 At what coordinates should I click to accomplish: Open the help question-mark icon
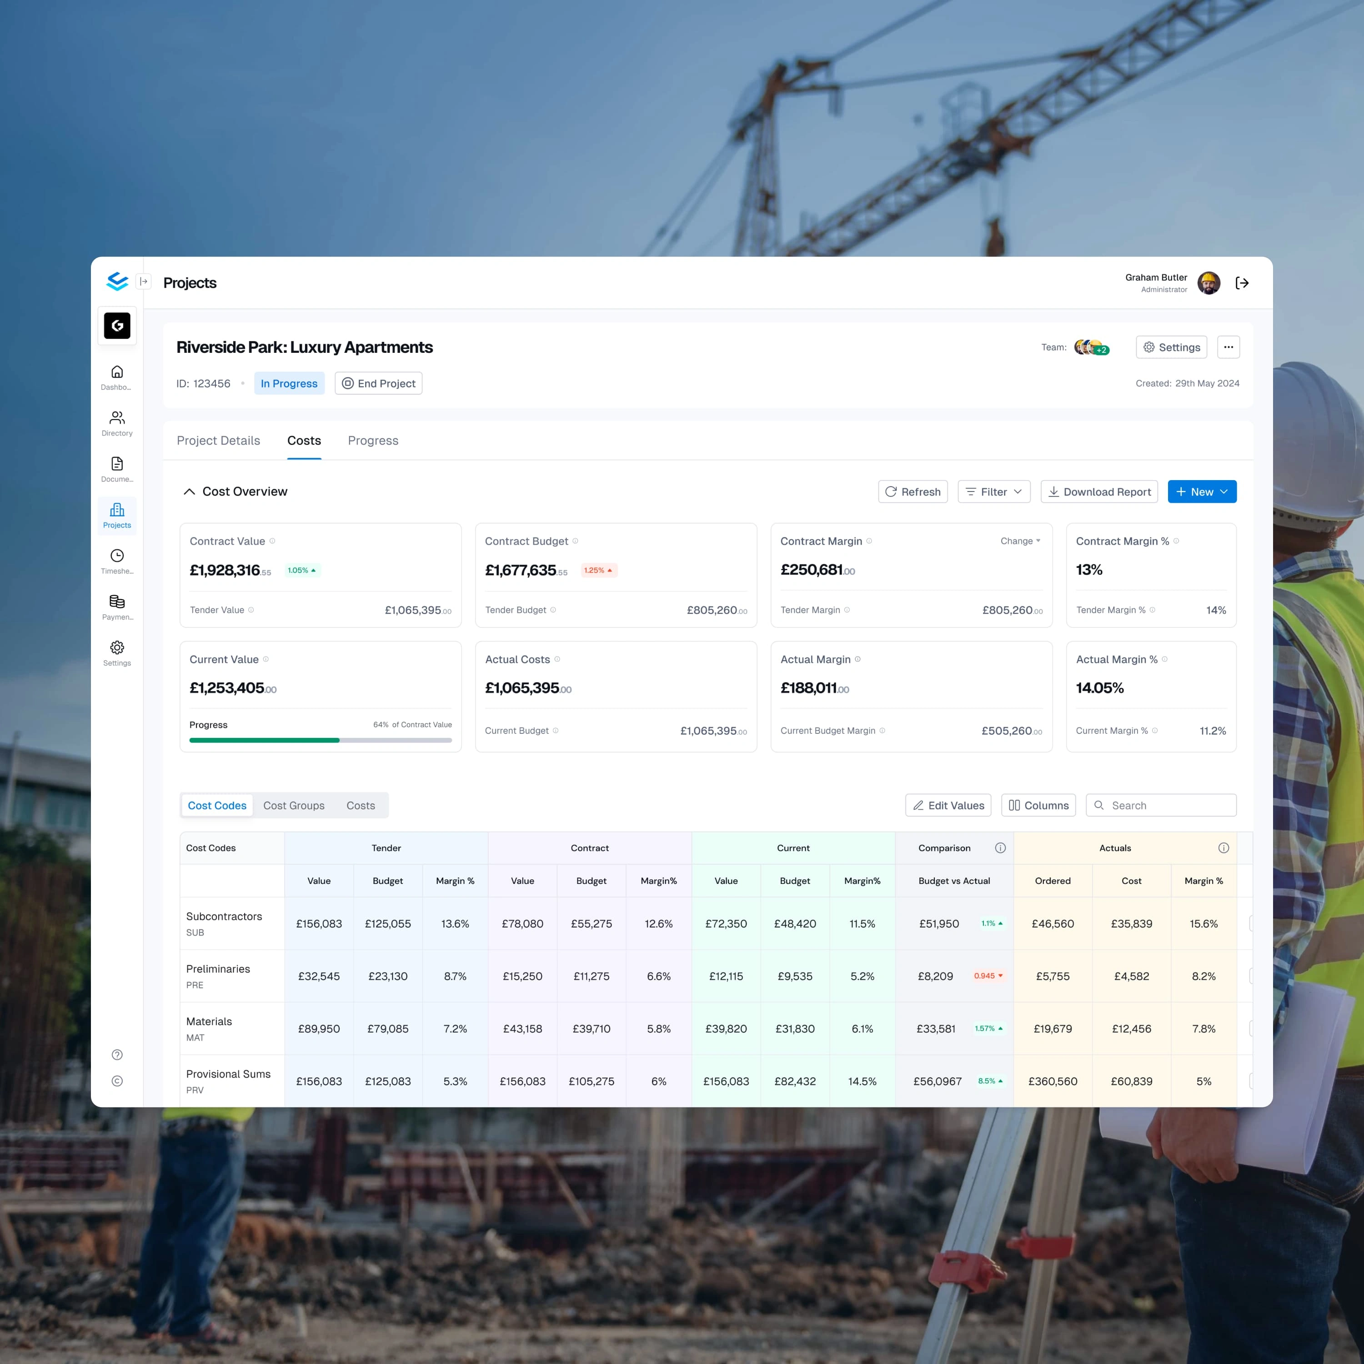(x=117, y=1055)
